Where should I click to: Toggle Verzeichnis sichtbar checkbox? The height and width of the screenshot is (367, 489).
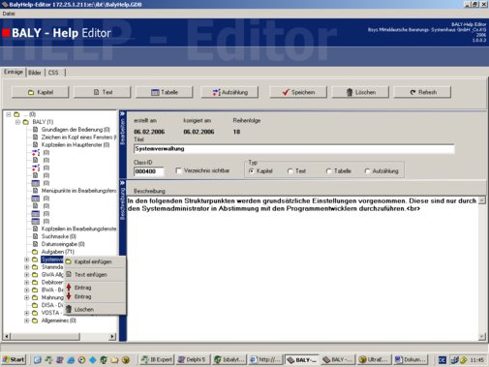click(178, 170)
